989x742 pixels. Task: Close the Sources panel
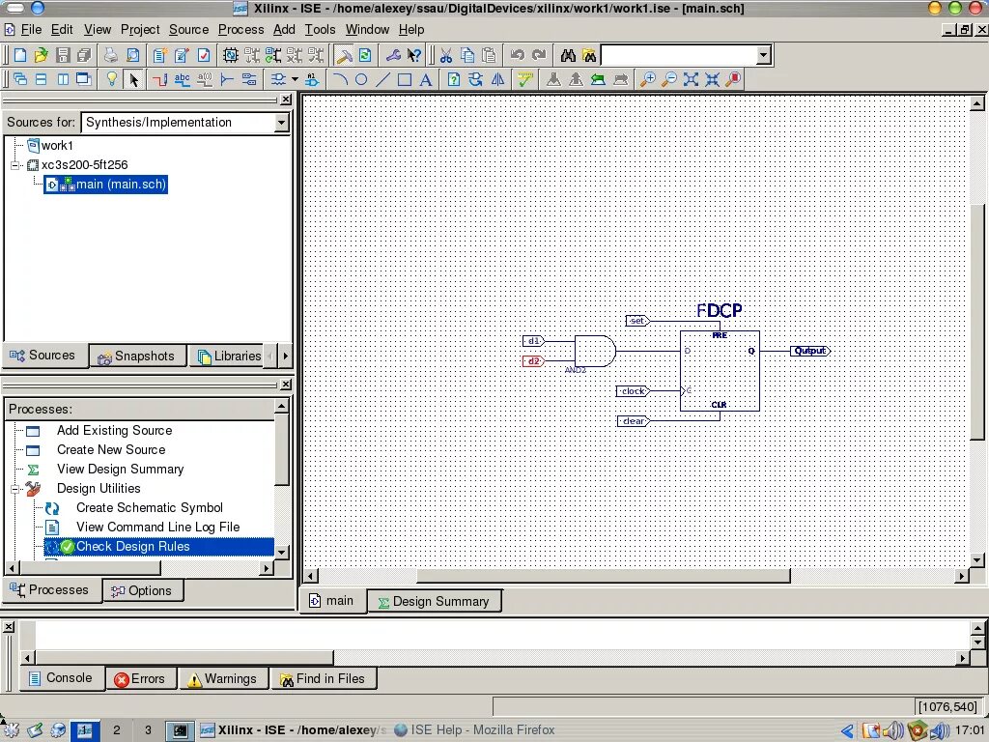286,100
